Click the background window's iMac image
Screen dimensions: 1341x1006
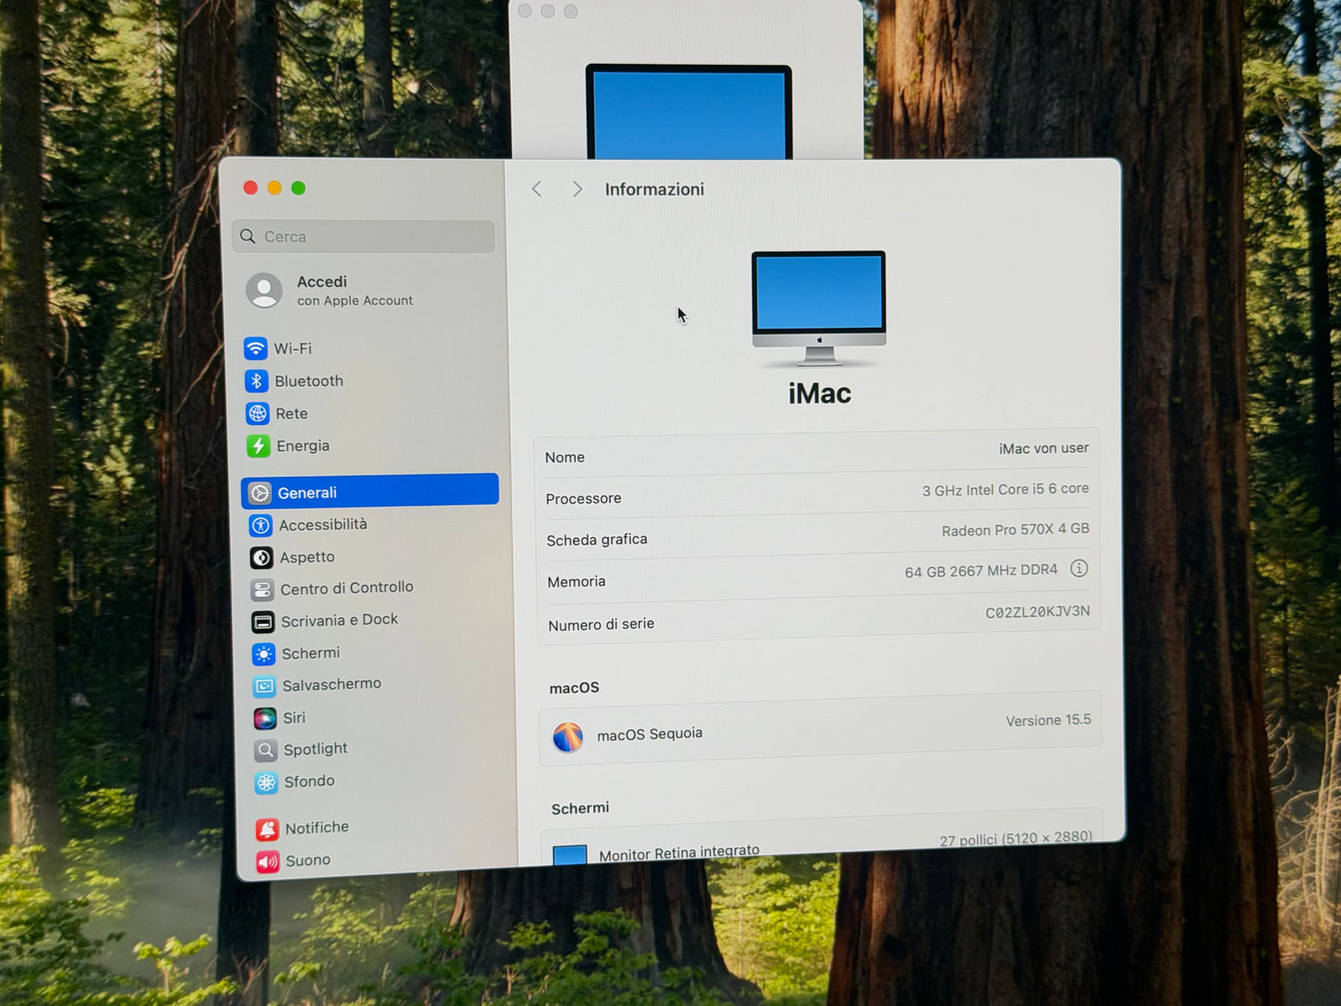(x=689, y=111)
